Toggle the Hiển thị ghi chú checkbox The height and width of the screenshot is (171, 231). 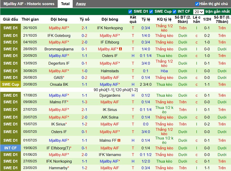(197, 4)
